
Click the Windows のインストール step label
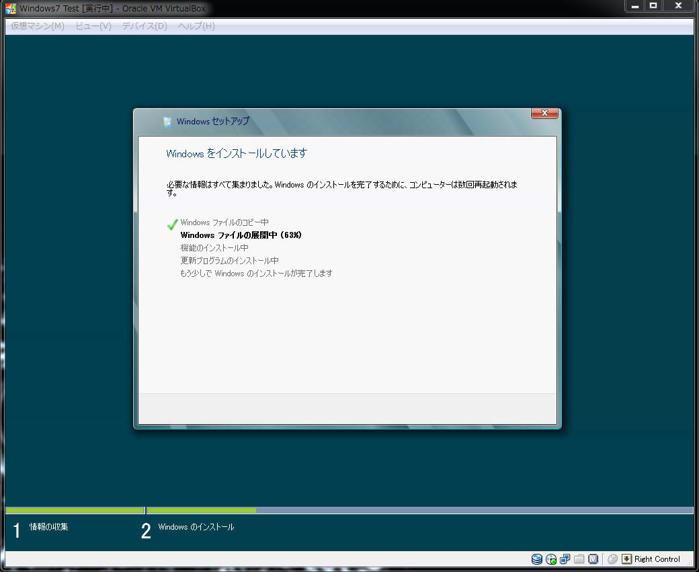pyautogui.click(x=196, y=527)
